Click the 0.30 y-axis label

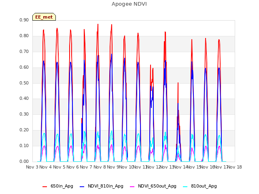[24, 114]
